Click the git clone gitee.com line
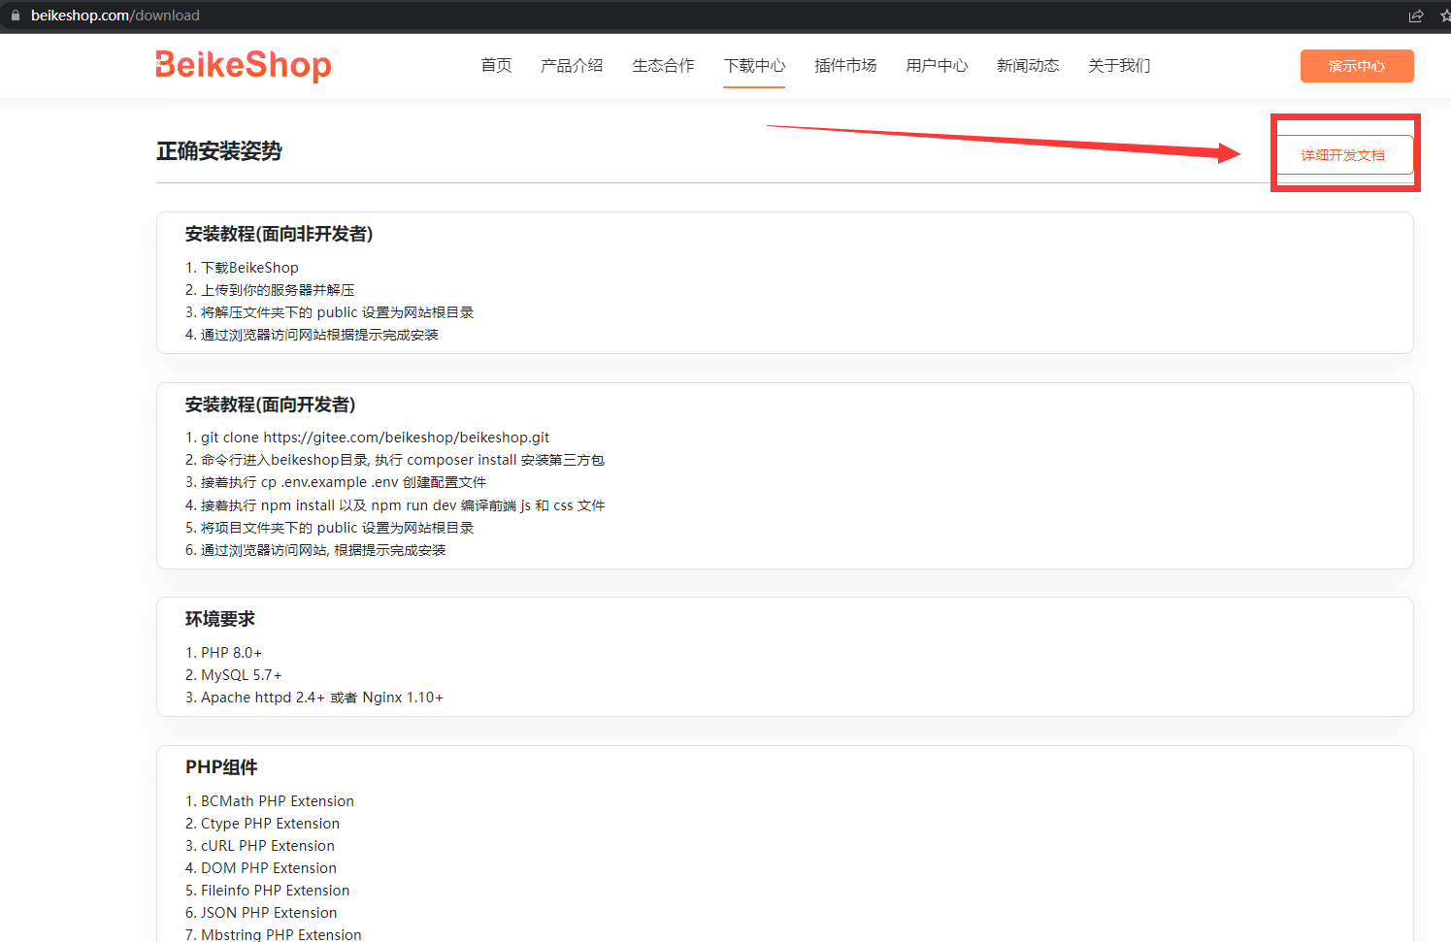 (x=368, y=438)
